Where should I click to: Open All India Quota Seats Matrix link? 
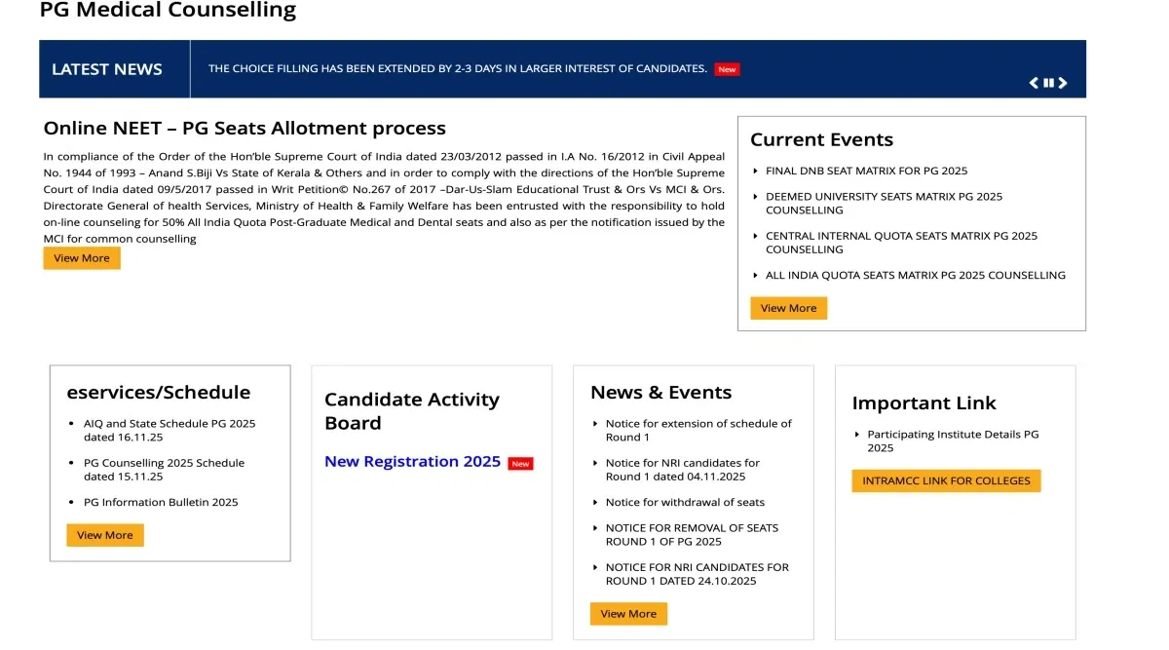[915, 275]
